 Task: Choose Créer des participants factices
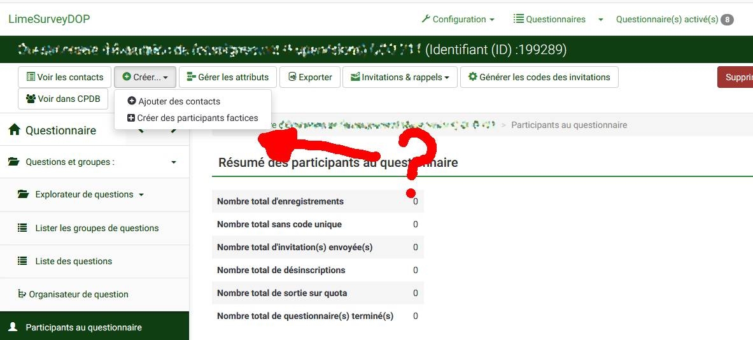point(193,118)
